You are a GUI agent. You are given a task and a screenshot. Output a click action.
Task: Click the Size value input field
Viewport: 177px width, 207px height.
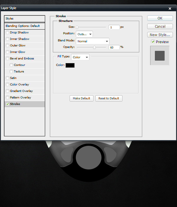[114, 27]
